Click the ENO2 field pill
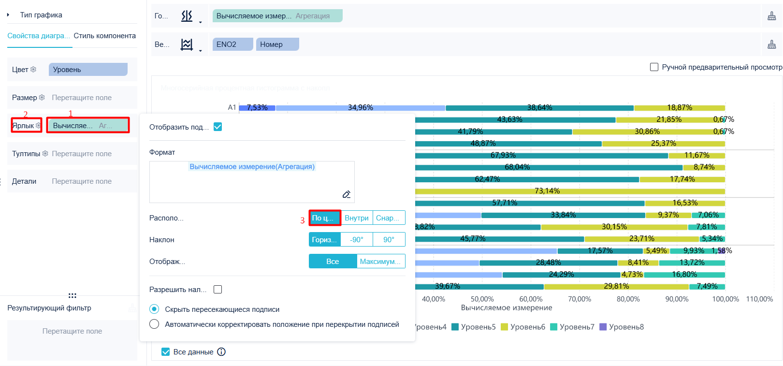This screenshot has width=783, height=366. (x=232, y=44)
